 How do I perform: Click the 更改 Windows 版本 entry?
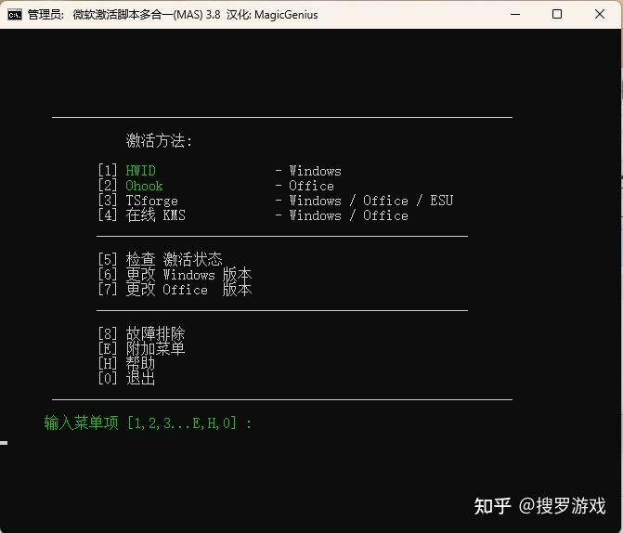point(175,275)
